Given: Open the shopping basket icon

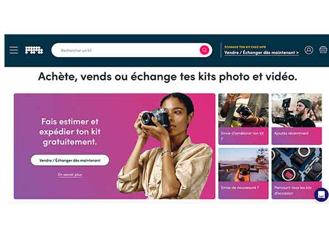Looking at the screenshot, I should tap(323, 50).
